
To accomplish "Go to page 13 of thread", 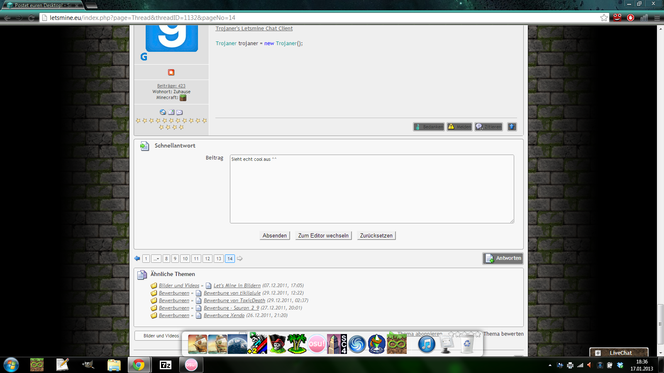I will tap(219, 259).
